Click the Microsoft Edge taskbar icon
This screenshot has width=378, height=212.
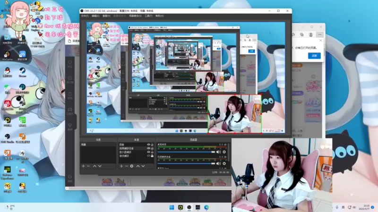point(206,207)
